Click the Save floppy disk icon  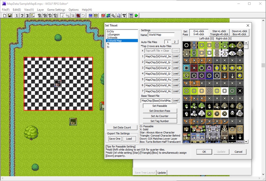click(x=10, y=15)
